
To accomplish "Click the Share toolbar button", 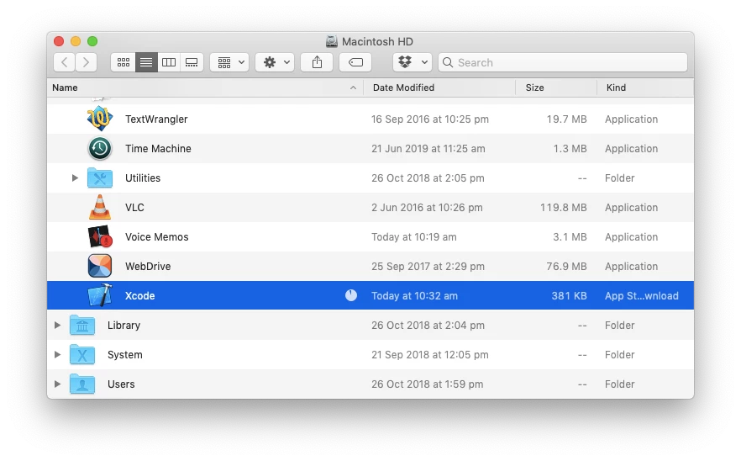I will click(317, 62).
